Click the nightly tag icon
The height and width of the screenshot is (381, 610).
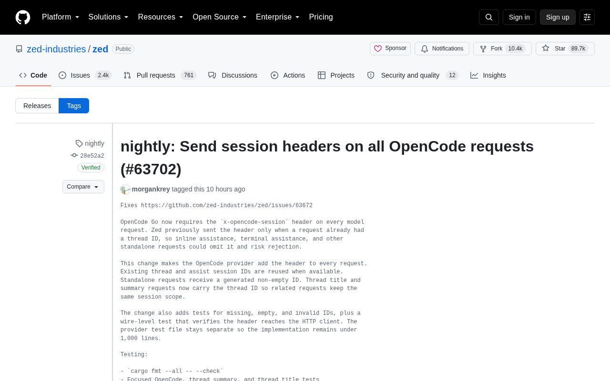pos(79,143)
